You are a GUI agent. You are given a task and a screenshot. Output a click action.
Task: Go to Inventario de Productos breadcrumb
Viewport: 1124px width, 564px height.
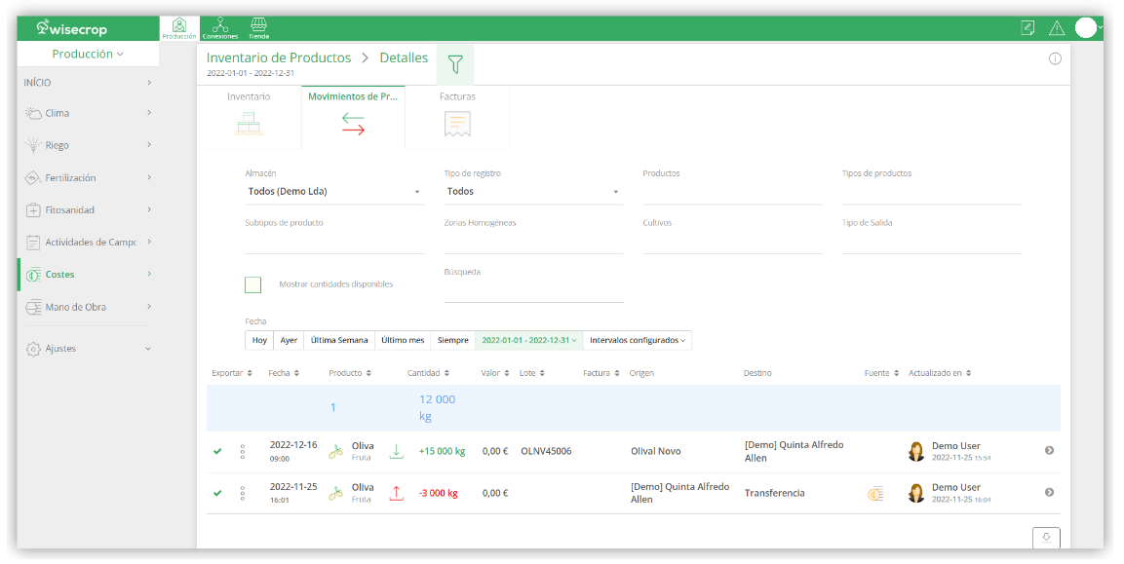pyautogui.click(x=279, y=58)
